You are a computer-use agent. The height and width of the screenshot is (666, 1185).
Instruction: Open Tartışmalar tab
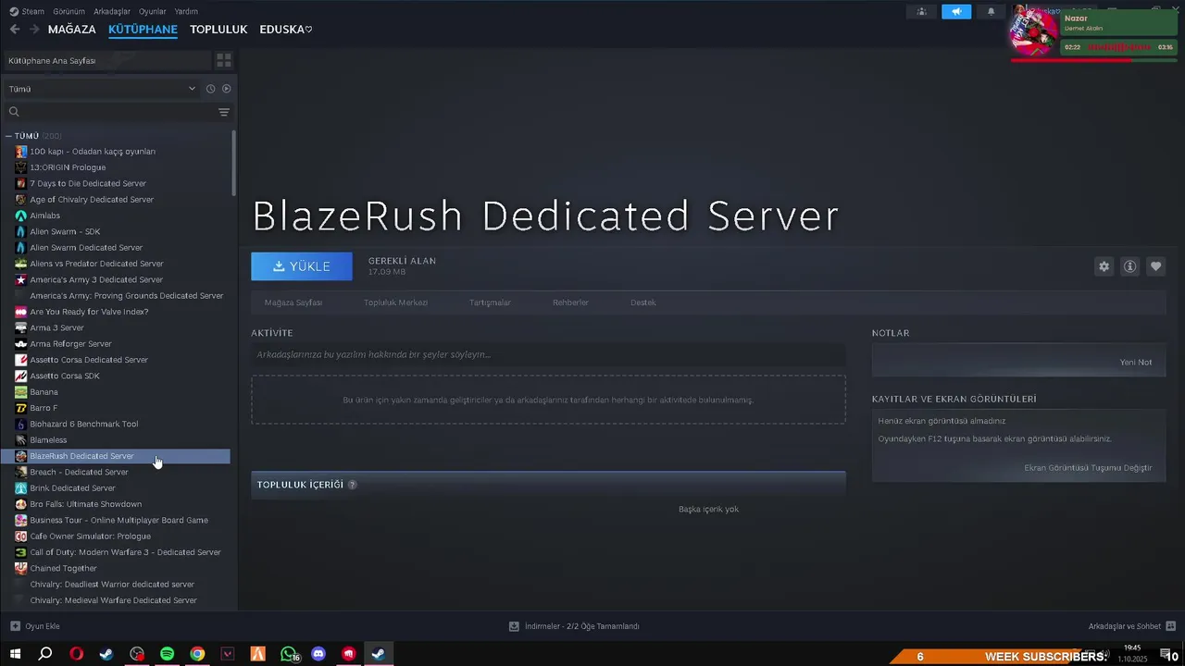pos(490,302)
